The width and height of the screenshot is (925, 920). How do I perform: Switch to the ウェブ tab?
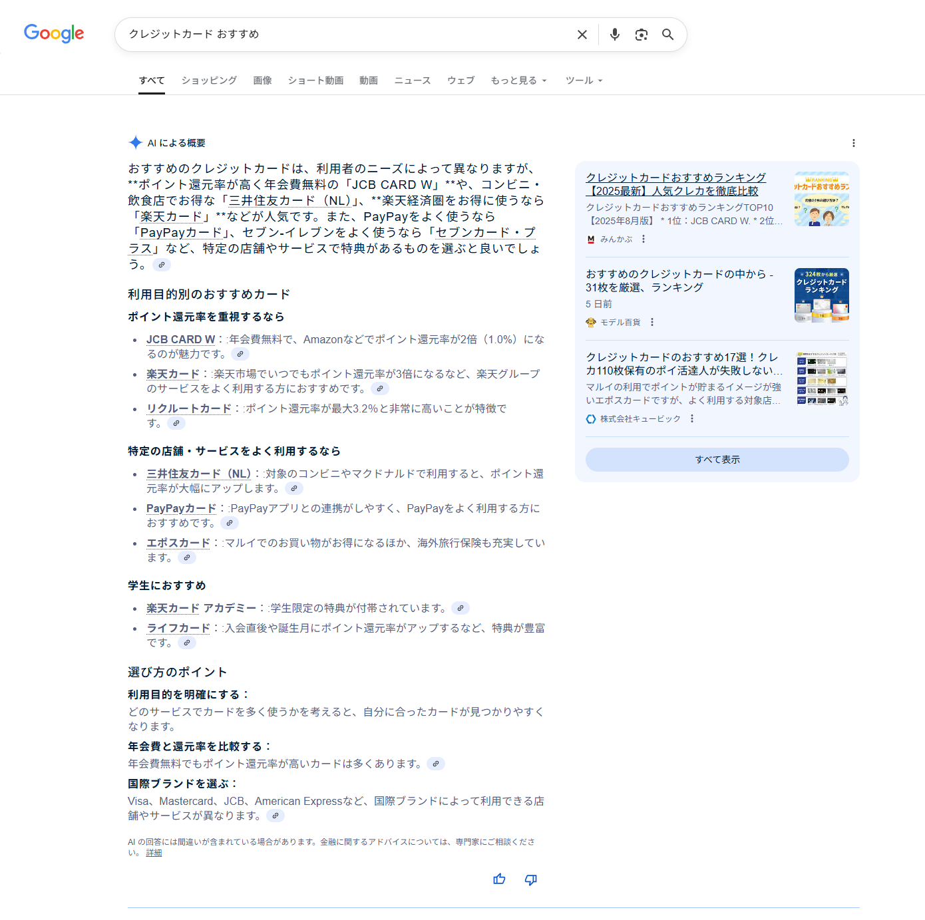(x=461, y=80)
